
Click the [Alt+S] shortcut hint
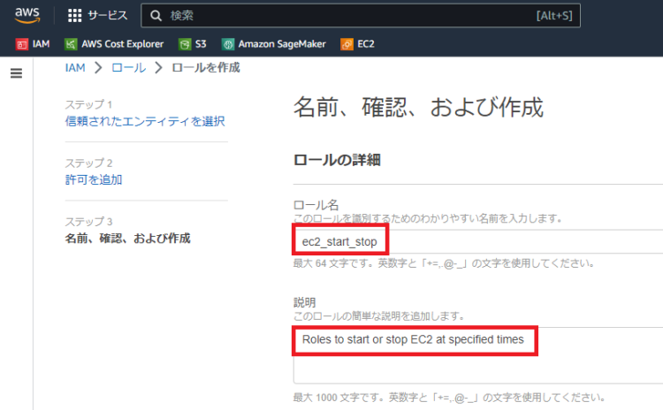point(554,16)
